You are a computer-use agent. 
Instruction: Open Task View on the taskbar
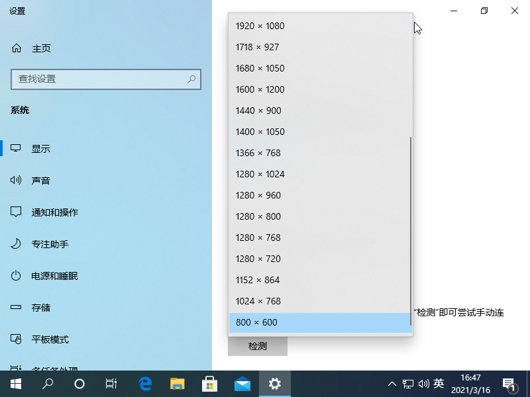111,383
